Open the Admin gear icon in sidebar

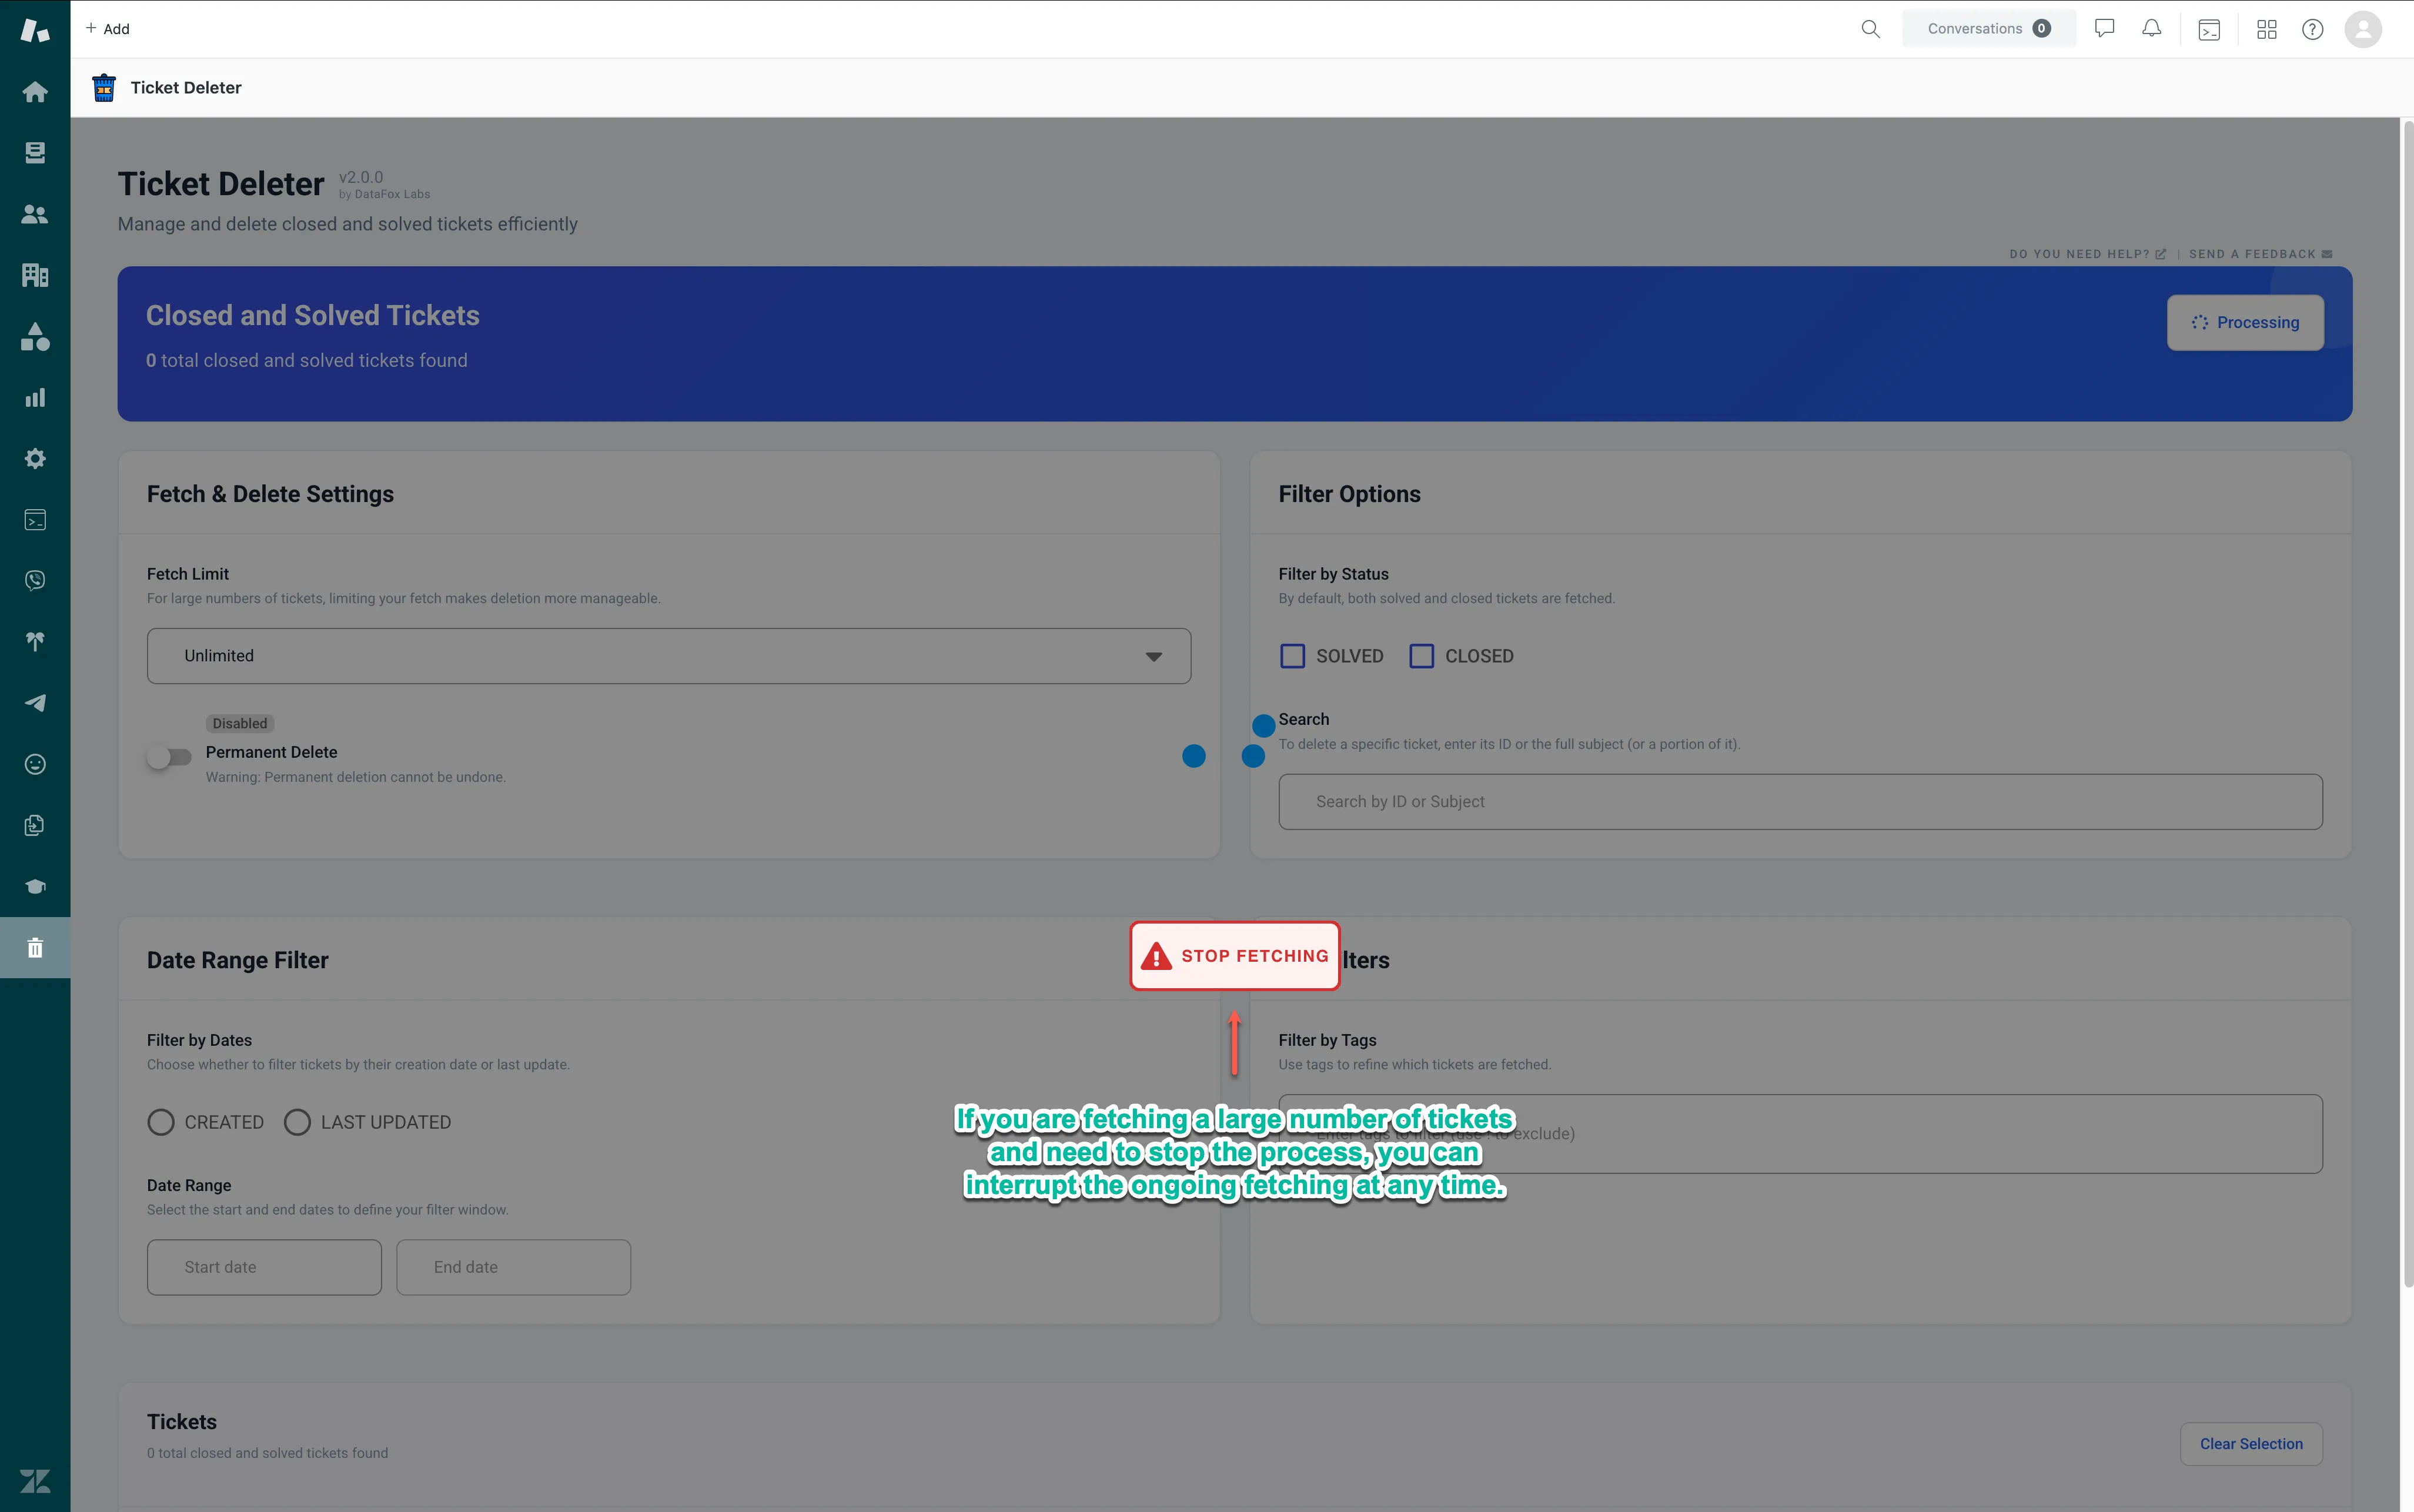(x=35, y=459)
